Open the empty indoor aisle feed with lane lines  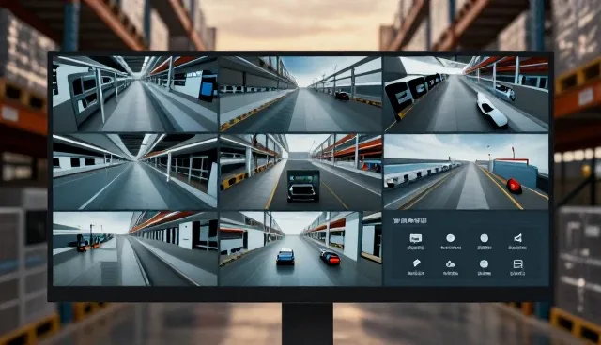(x=135, y=172)
